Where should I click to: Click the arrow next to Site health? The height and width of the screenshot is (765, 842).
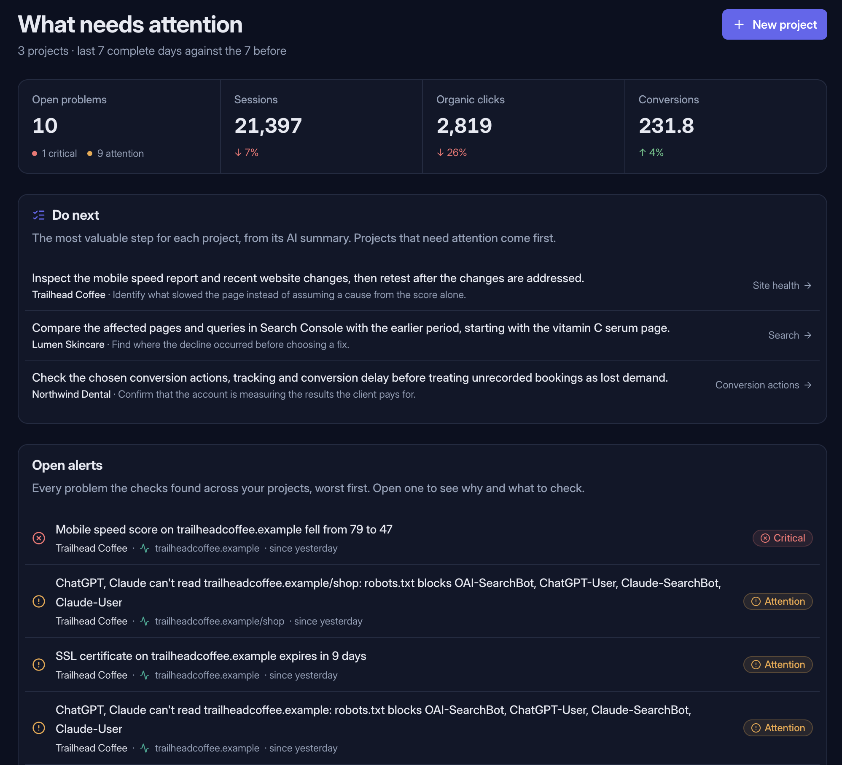click(807, 286)
